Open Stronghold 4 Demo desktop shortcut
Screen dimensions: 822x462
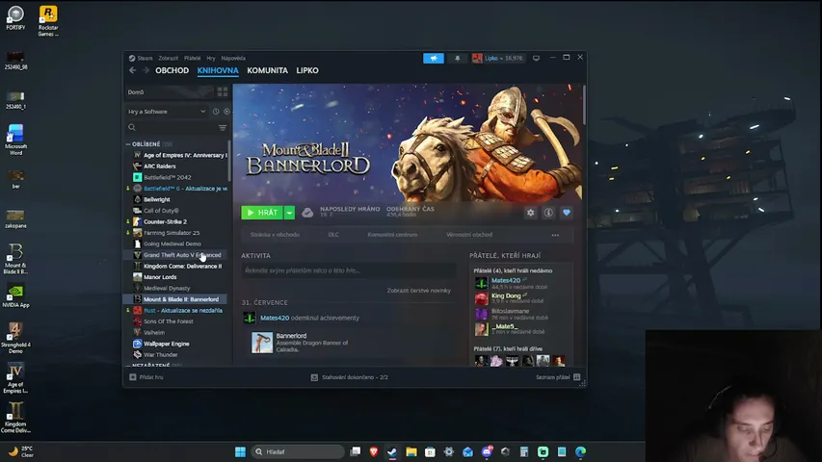click(15, 339)
